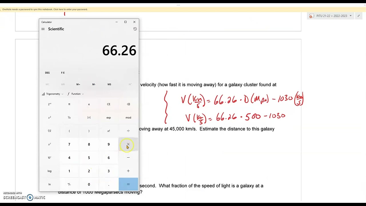Toggle DEG angle unit mode
366x206 pixels.
(47, 73)
